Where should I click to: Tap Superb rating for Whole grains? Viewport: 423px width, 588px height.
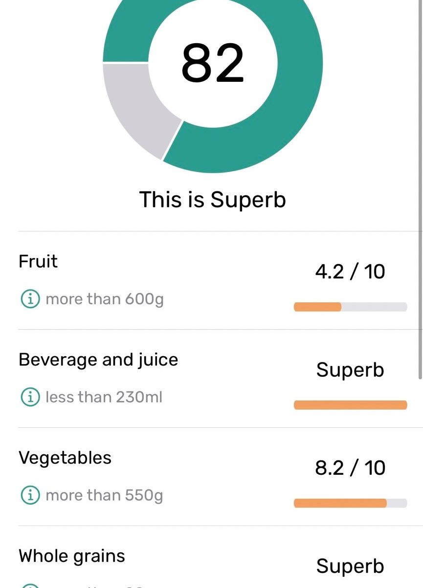pyautogui.click(x=350, y=566)
